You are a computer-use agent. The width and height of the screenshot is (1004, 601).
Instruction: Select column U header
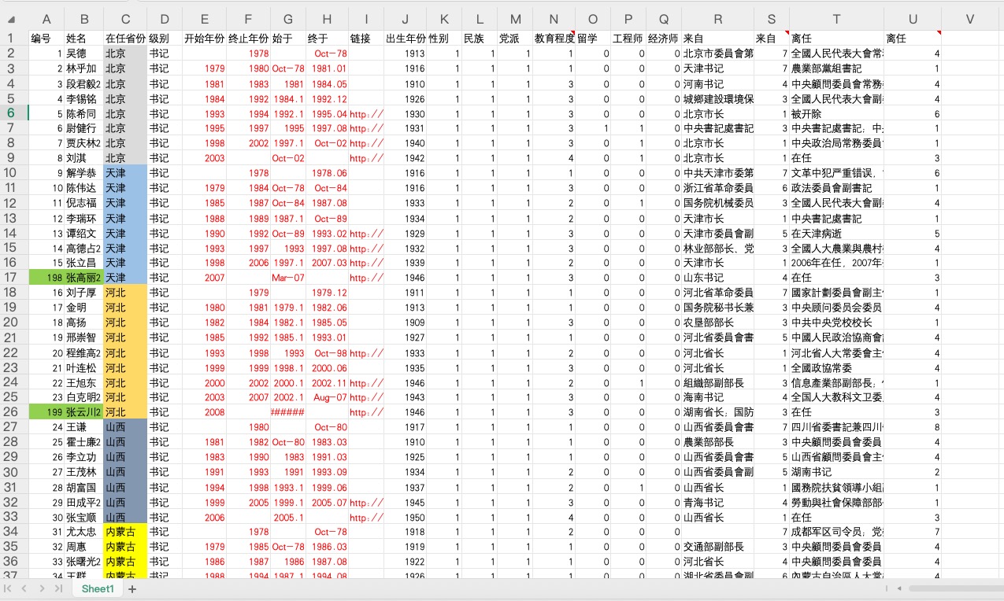coord(912,20)
